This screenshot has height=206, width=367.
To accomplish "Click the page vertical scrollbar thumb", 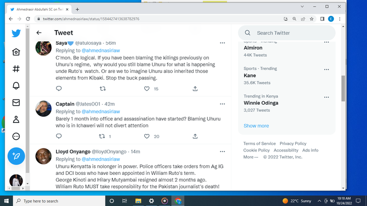I will click(x=343, y=89).
